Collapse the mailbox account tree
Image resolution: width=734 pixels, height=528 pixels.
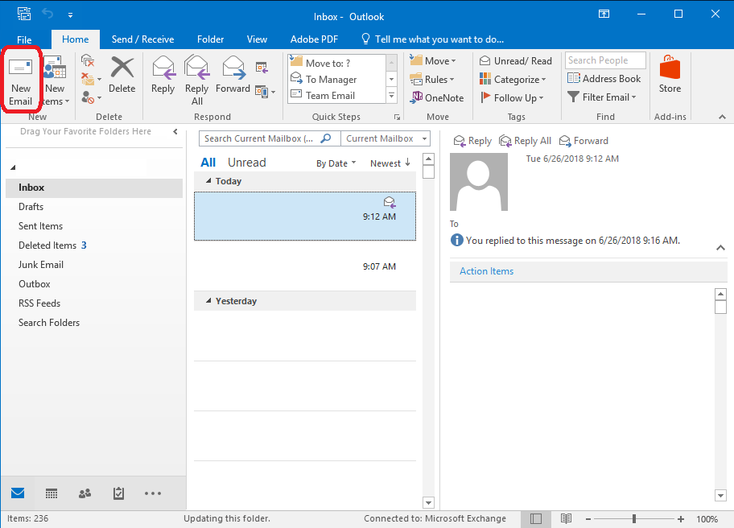[x=13, y=167]
